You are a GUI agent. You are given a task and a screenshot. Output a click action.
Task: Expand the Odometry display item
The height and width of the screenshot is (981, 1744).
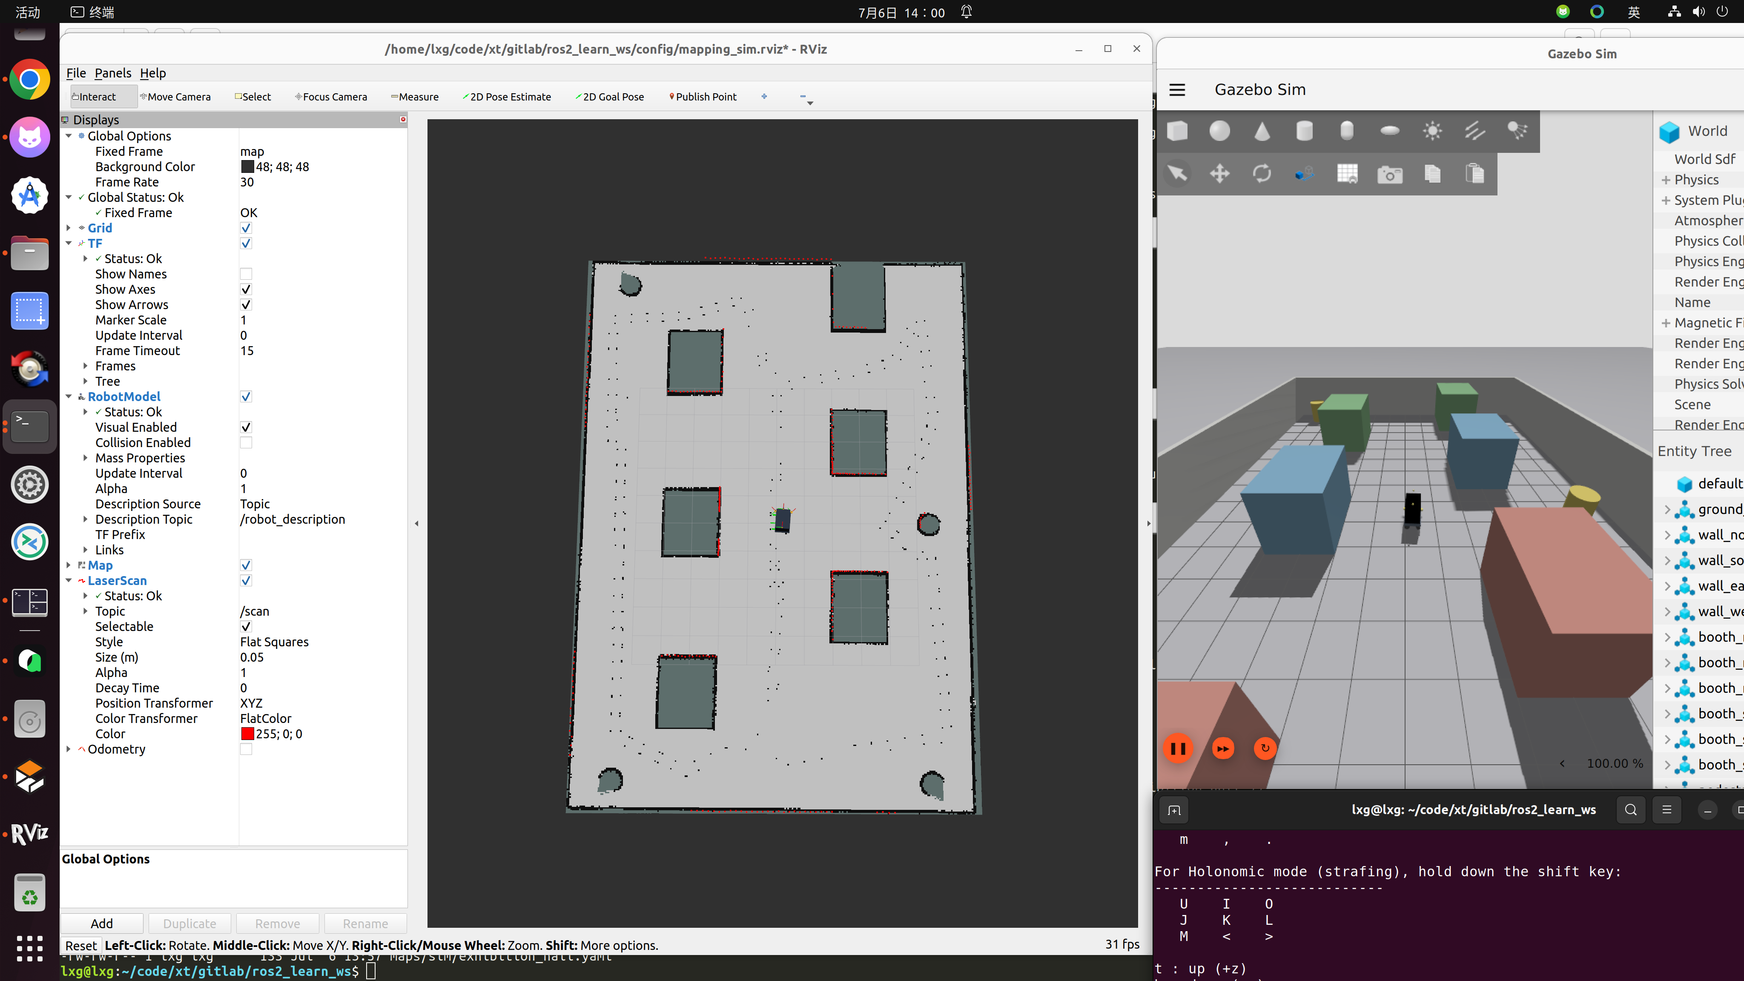coord(69,749)
